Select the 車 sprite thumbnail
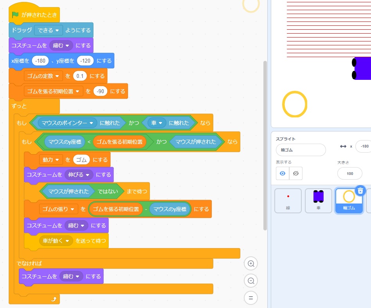Image resolution: width=371 pixels, height=308 pixels. click(x=319, y=201)
